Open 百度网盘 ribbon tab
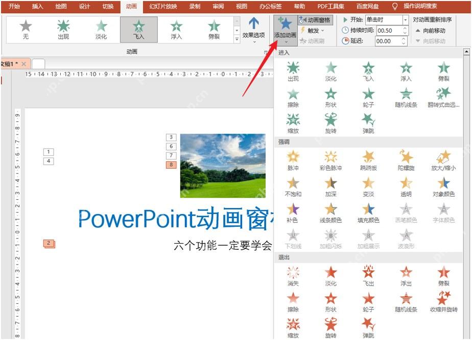 (x=367, y=6)
